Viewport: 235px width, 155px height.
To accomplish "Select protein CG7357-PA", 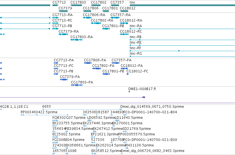I will 122,60.
